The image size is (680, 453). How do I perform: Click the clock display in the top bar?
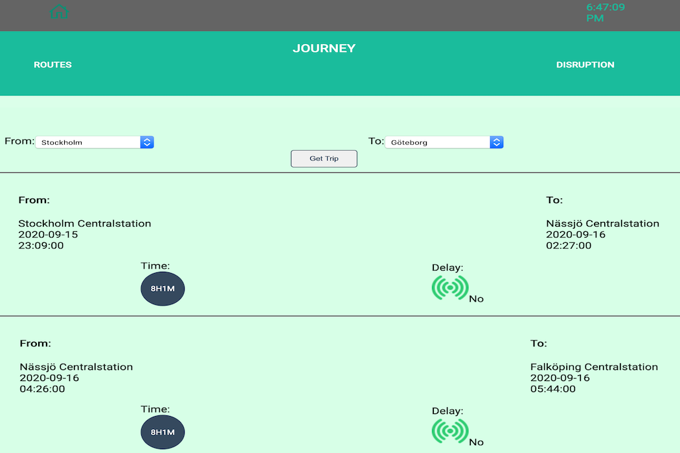coord(605,12)
